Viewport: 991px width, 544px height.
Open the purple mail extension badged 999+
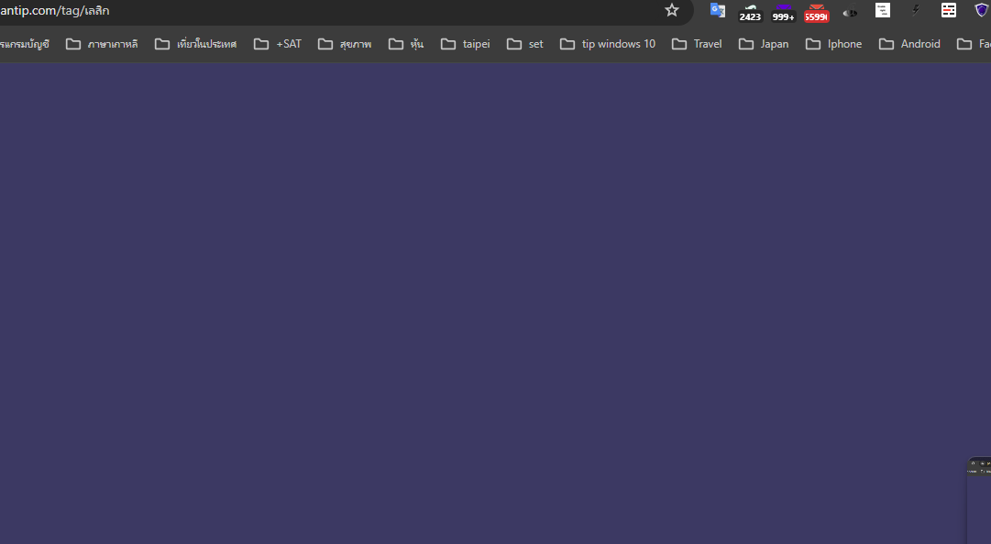point(783,12)
